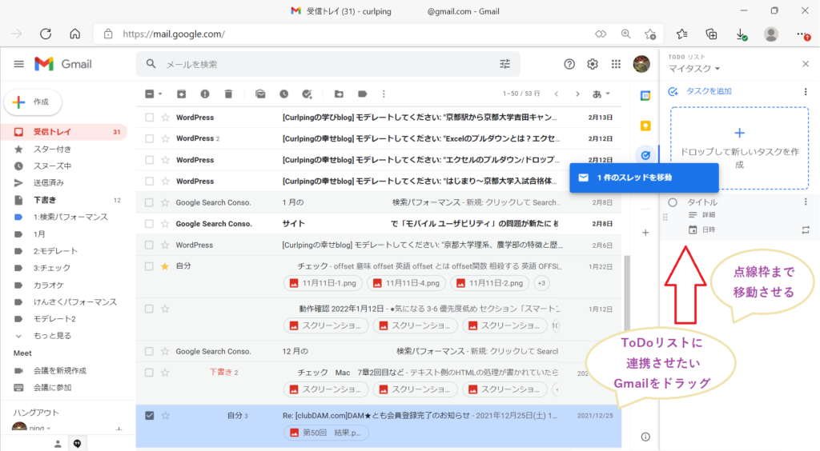This screenshot has height=451, width=820.
Task: Go to browser home page
Action: click(74, 34)
